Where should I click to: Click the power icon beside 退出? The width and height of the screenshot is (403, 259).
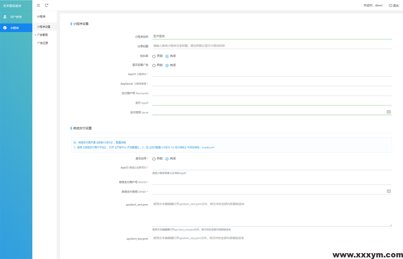390,5
